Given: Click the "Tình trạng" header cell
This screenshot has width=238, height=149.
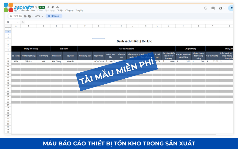Looking at the screenshot, I should 43,56.
